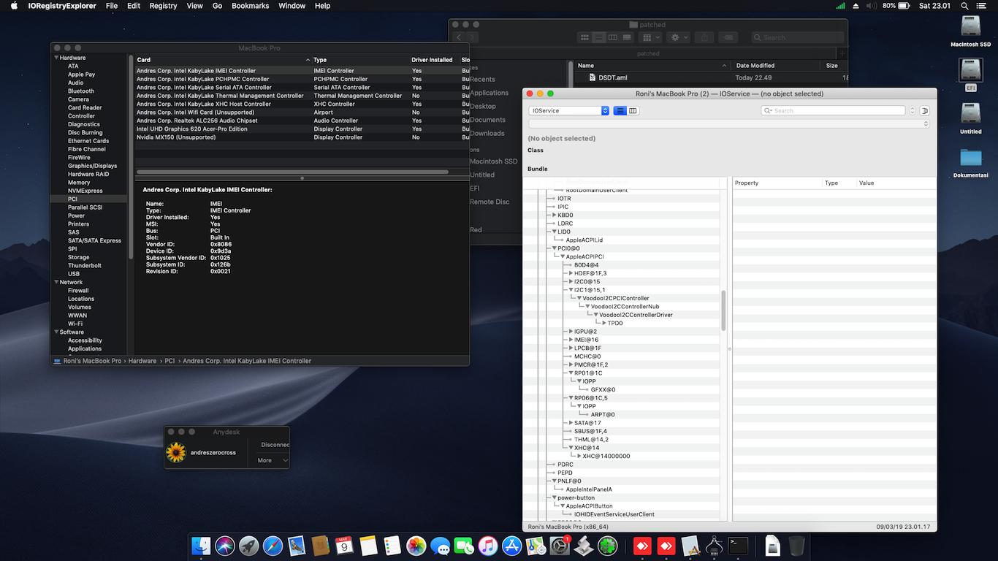Viewport: 998px width, 561px height.
Task: Open the EFI volume on desktop
Action: point(970,71)
